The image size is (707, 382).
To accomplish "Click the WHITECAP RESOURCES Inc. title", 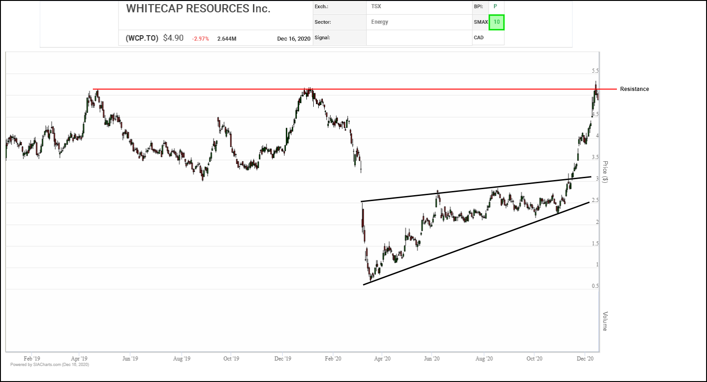I will point(198,9).
